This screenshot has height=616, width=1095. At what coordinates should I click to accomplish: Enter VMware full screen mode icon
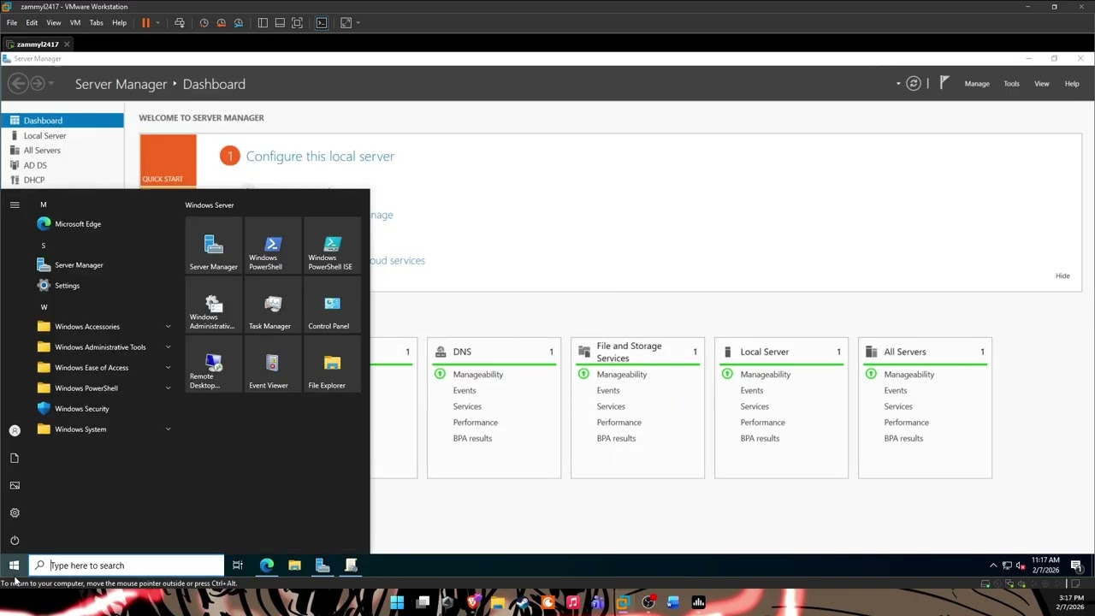point(297,23)
